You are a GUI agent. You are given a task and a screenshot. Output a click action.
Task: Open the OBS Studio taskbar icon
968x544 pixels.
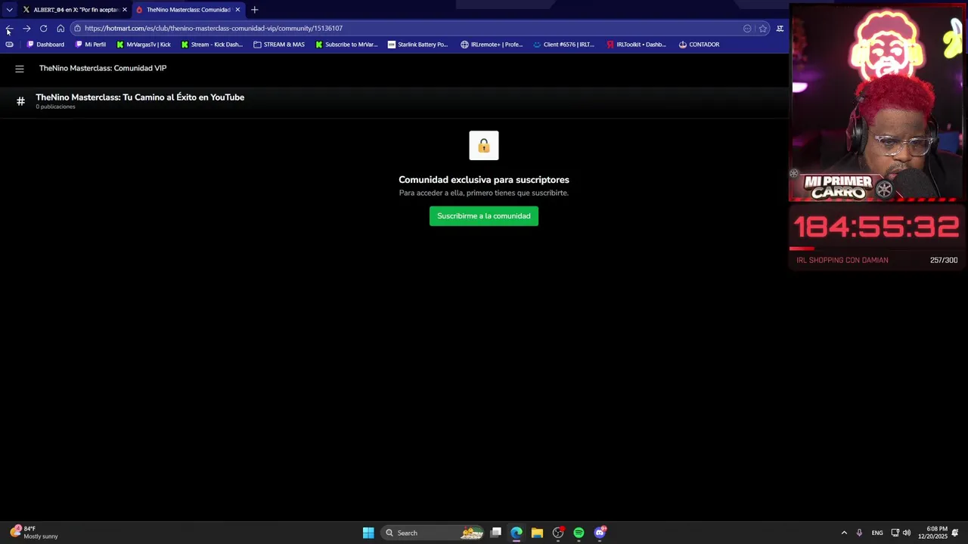558,533
